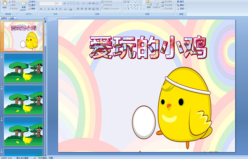Select the Text Box shape
Image resolution: width=248 pixels, height=159 pixels.
pos(125,2)
